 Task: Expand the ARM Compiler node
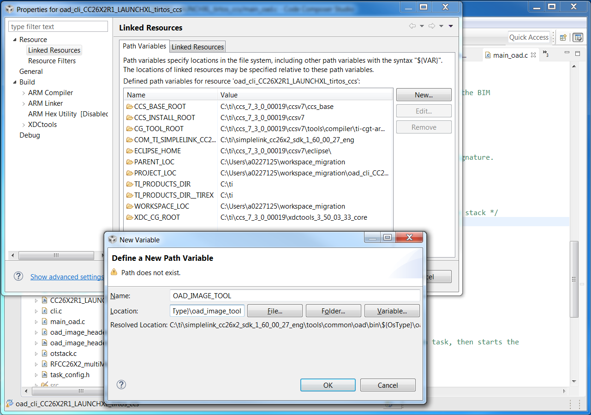click(24, 93)
